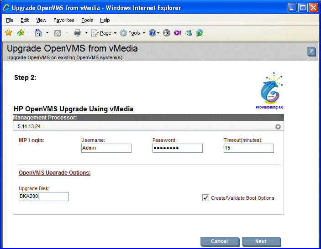Open page help question mark icon

pyautogui.click(x=311, y=52)
